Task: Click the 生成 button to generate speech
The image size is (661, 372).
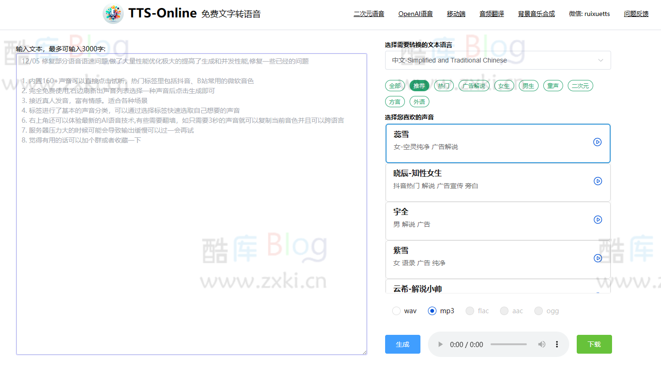Action: point(403,344)
